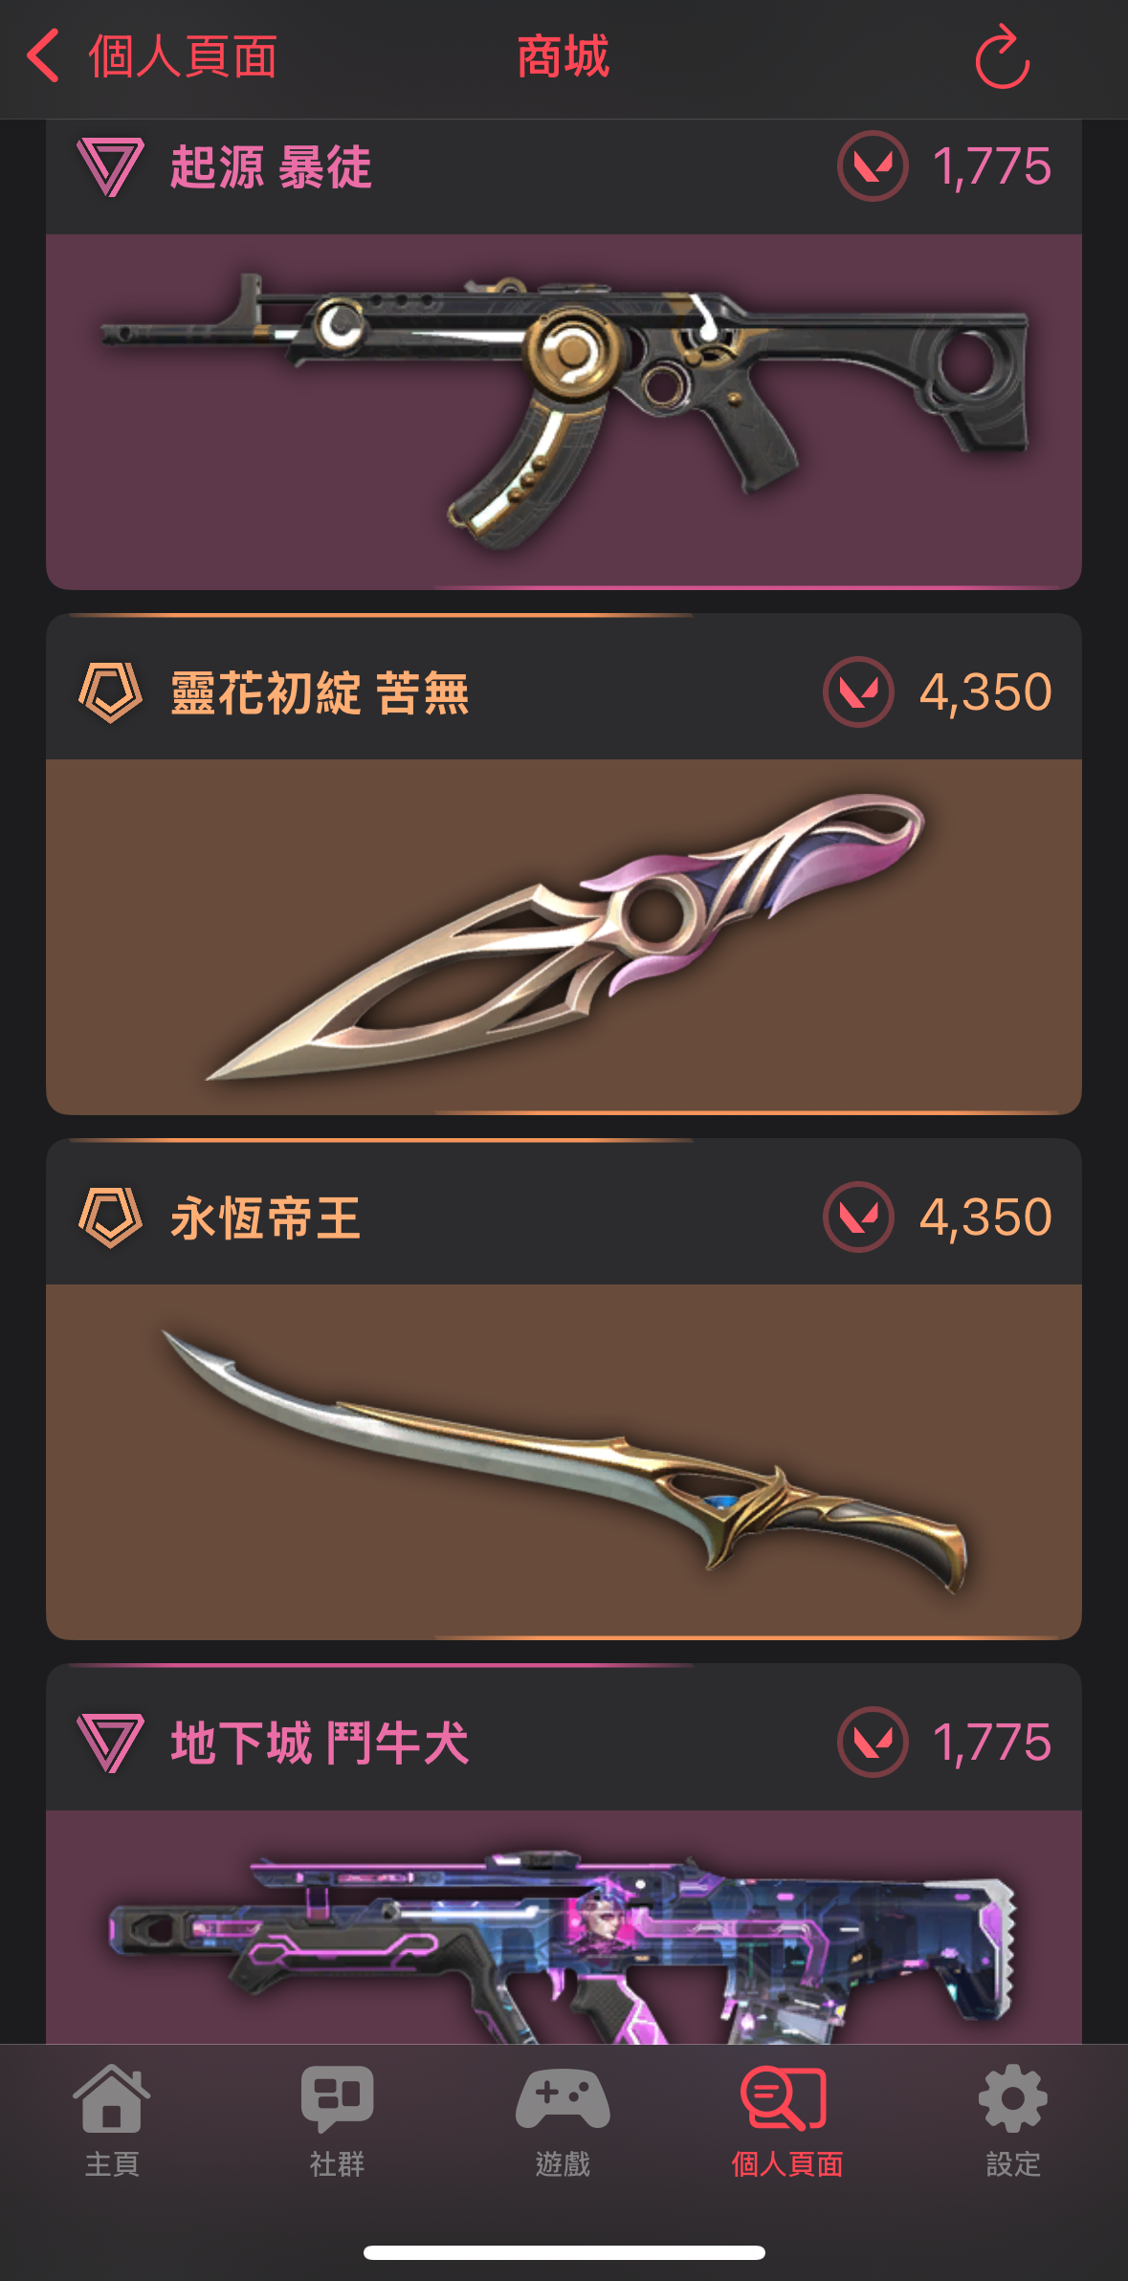Switch to the 遊戲 game tab
1128x2281 pixels.
(563, 2120)
